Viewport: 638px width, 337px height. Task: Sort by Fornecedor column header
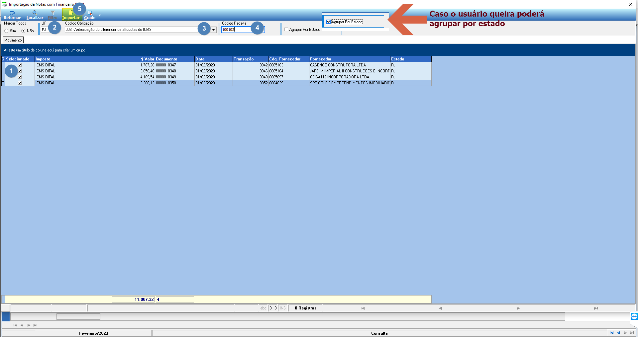[350, 59]
